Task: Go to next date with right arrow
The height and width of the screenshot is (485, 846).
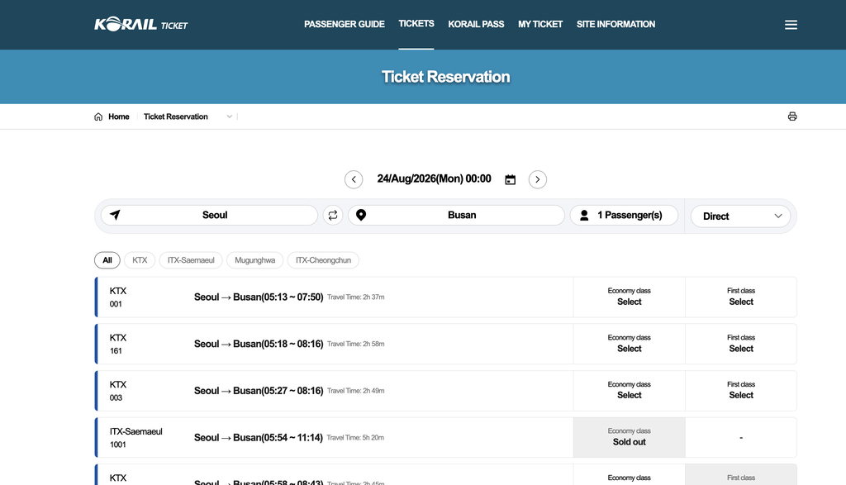Action: pyautogui.click(x=537, y=179)
